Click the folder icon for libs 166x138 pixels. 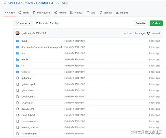pyautogui.click(x=18, y=53)
